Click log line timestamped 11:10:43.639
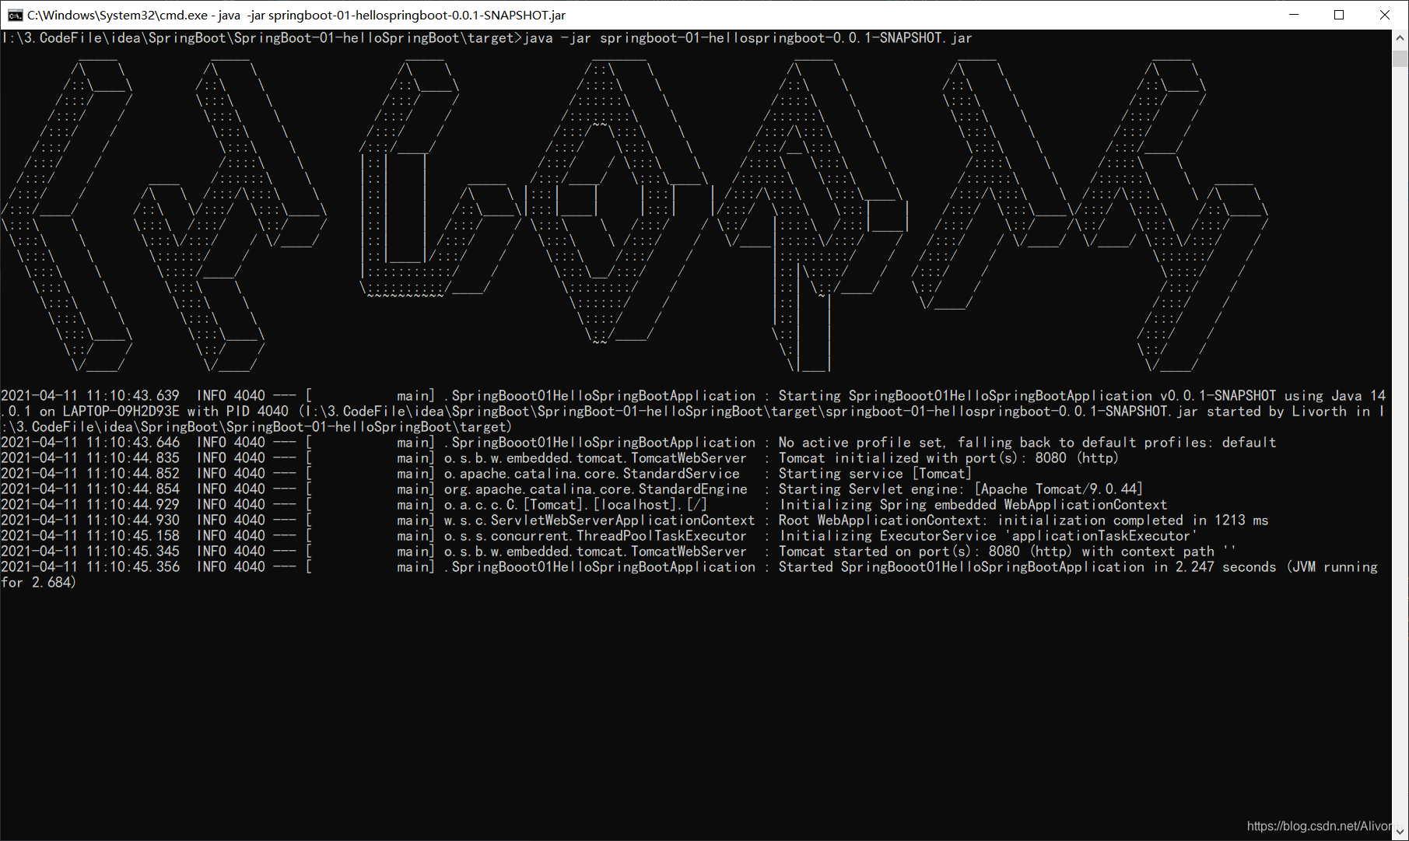Screen dimensions: 1409x841 [x=693, y=395]
